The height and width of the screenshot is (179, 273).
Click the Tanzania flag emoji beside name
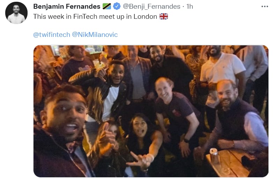click(106, 6)
